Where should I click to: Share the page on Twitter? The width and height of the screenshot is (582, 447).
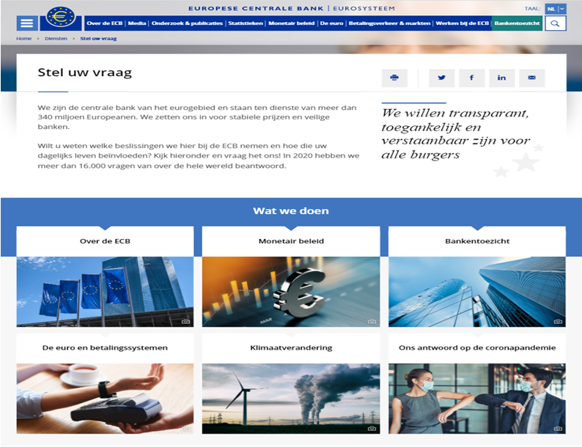442,78
